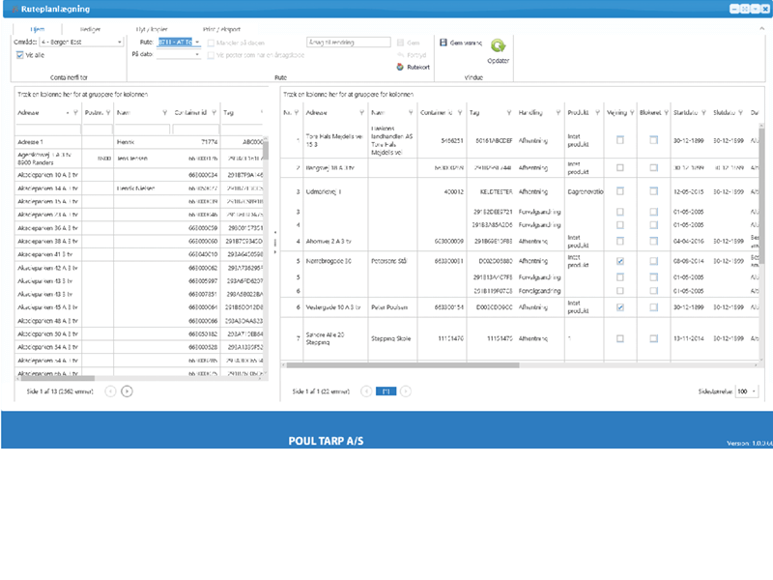The image size is (773, 580).
Task: Expand the Rute combo box
Action: point(198,43)
